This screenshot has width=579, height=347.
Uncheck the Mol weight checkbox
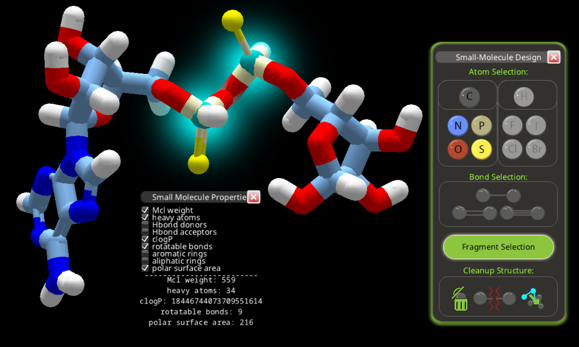tap(145, 210)
